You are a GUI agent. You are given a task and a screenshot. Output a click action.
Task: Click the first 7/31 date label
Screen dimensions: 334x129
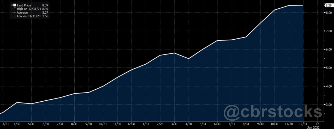tap(60, 124)
